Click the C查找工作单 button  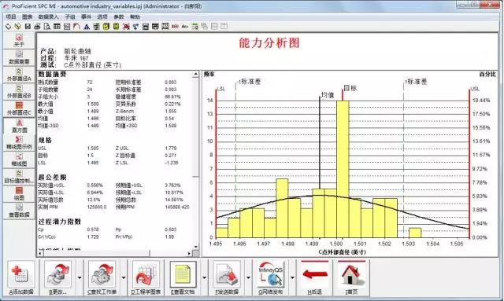(102, 278)
